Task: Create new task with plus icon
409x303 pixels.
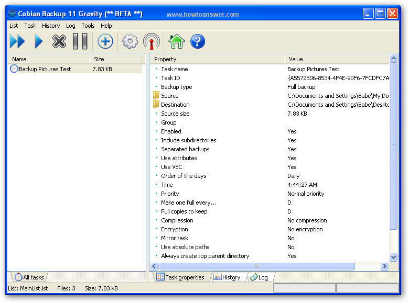Action: (105, 41)
